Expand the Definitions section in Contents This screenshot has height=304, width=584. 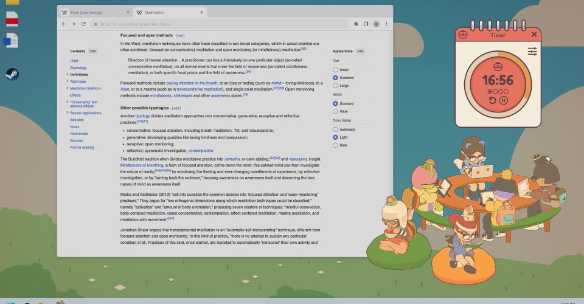click(68, 74)
